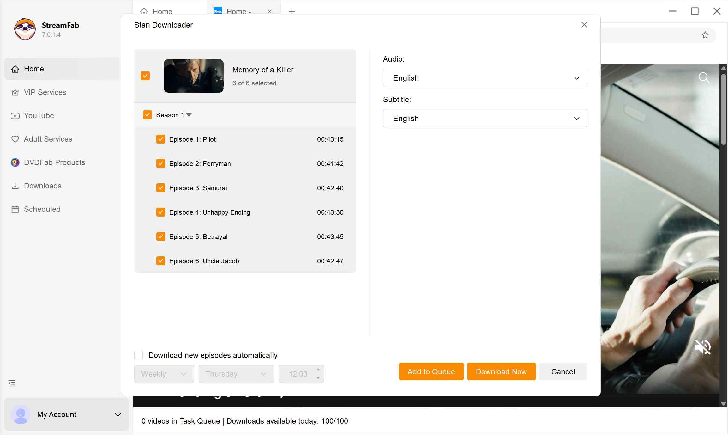
Task: Open the Home section in the sidebar
Action: point(34,69)
